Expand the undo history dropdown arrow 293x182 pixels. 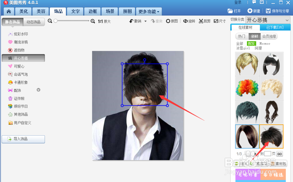coord(145,21)
